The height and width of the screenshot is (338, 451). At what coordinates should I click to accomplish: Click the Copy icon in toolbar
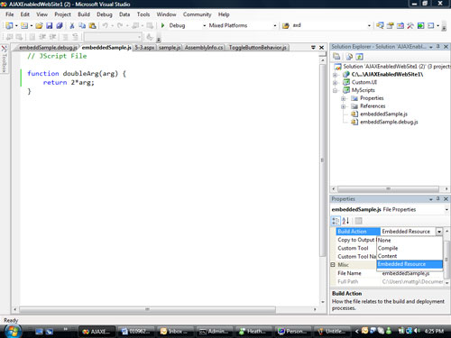coord(82,25)
